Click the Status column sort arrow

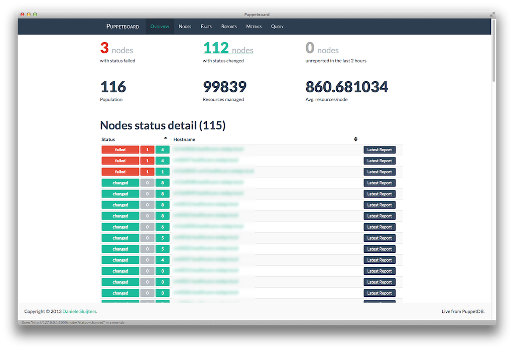tap(165, 138)
